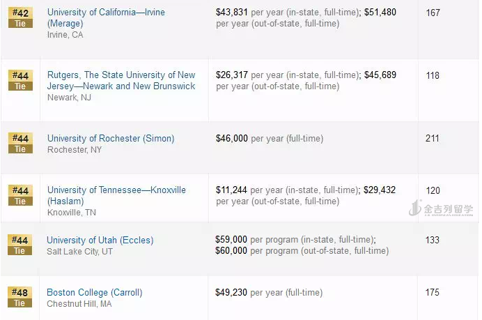Open the Boston College (Carroll) link

tap(94, 292)
